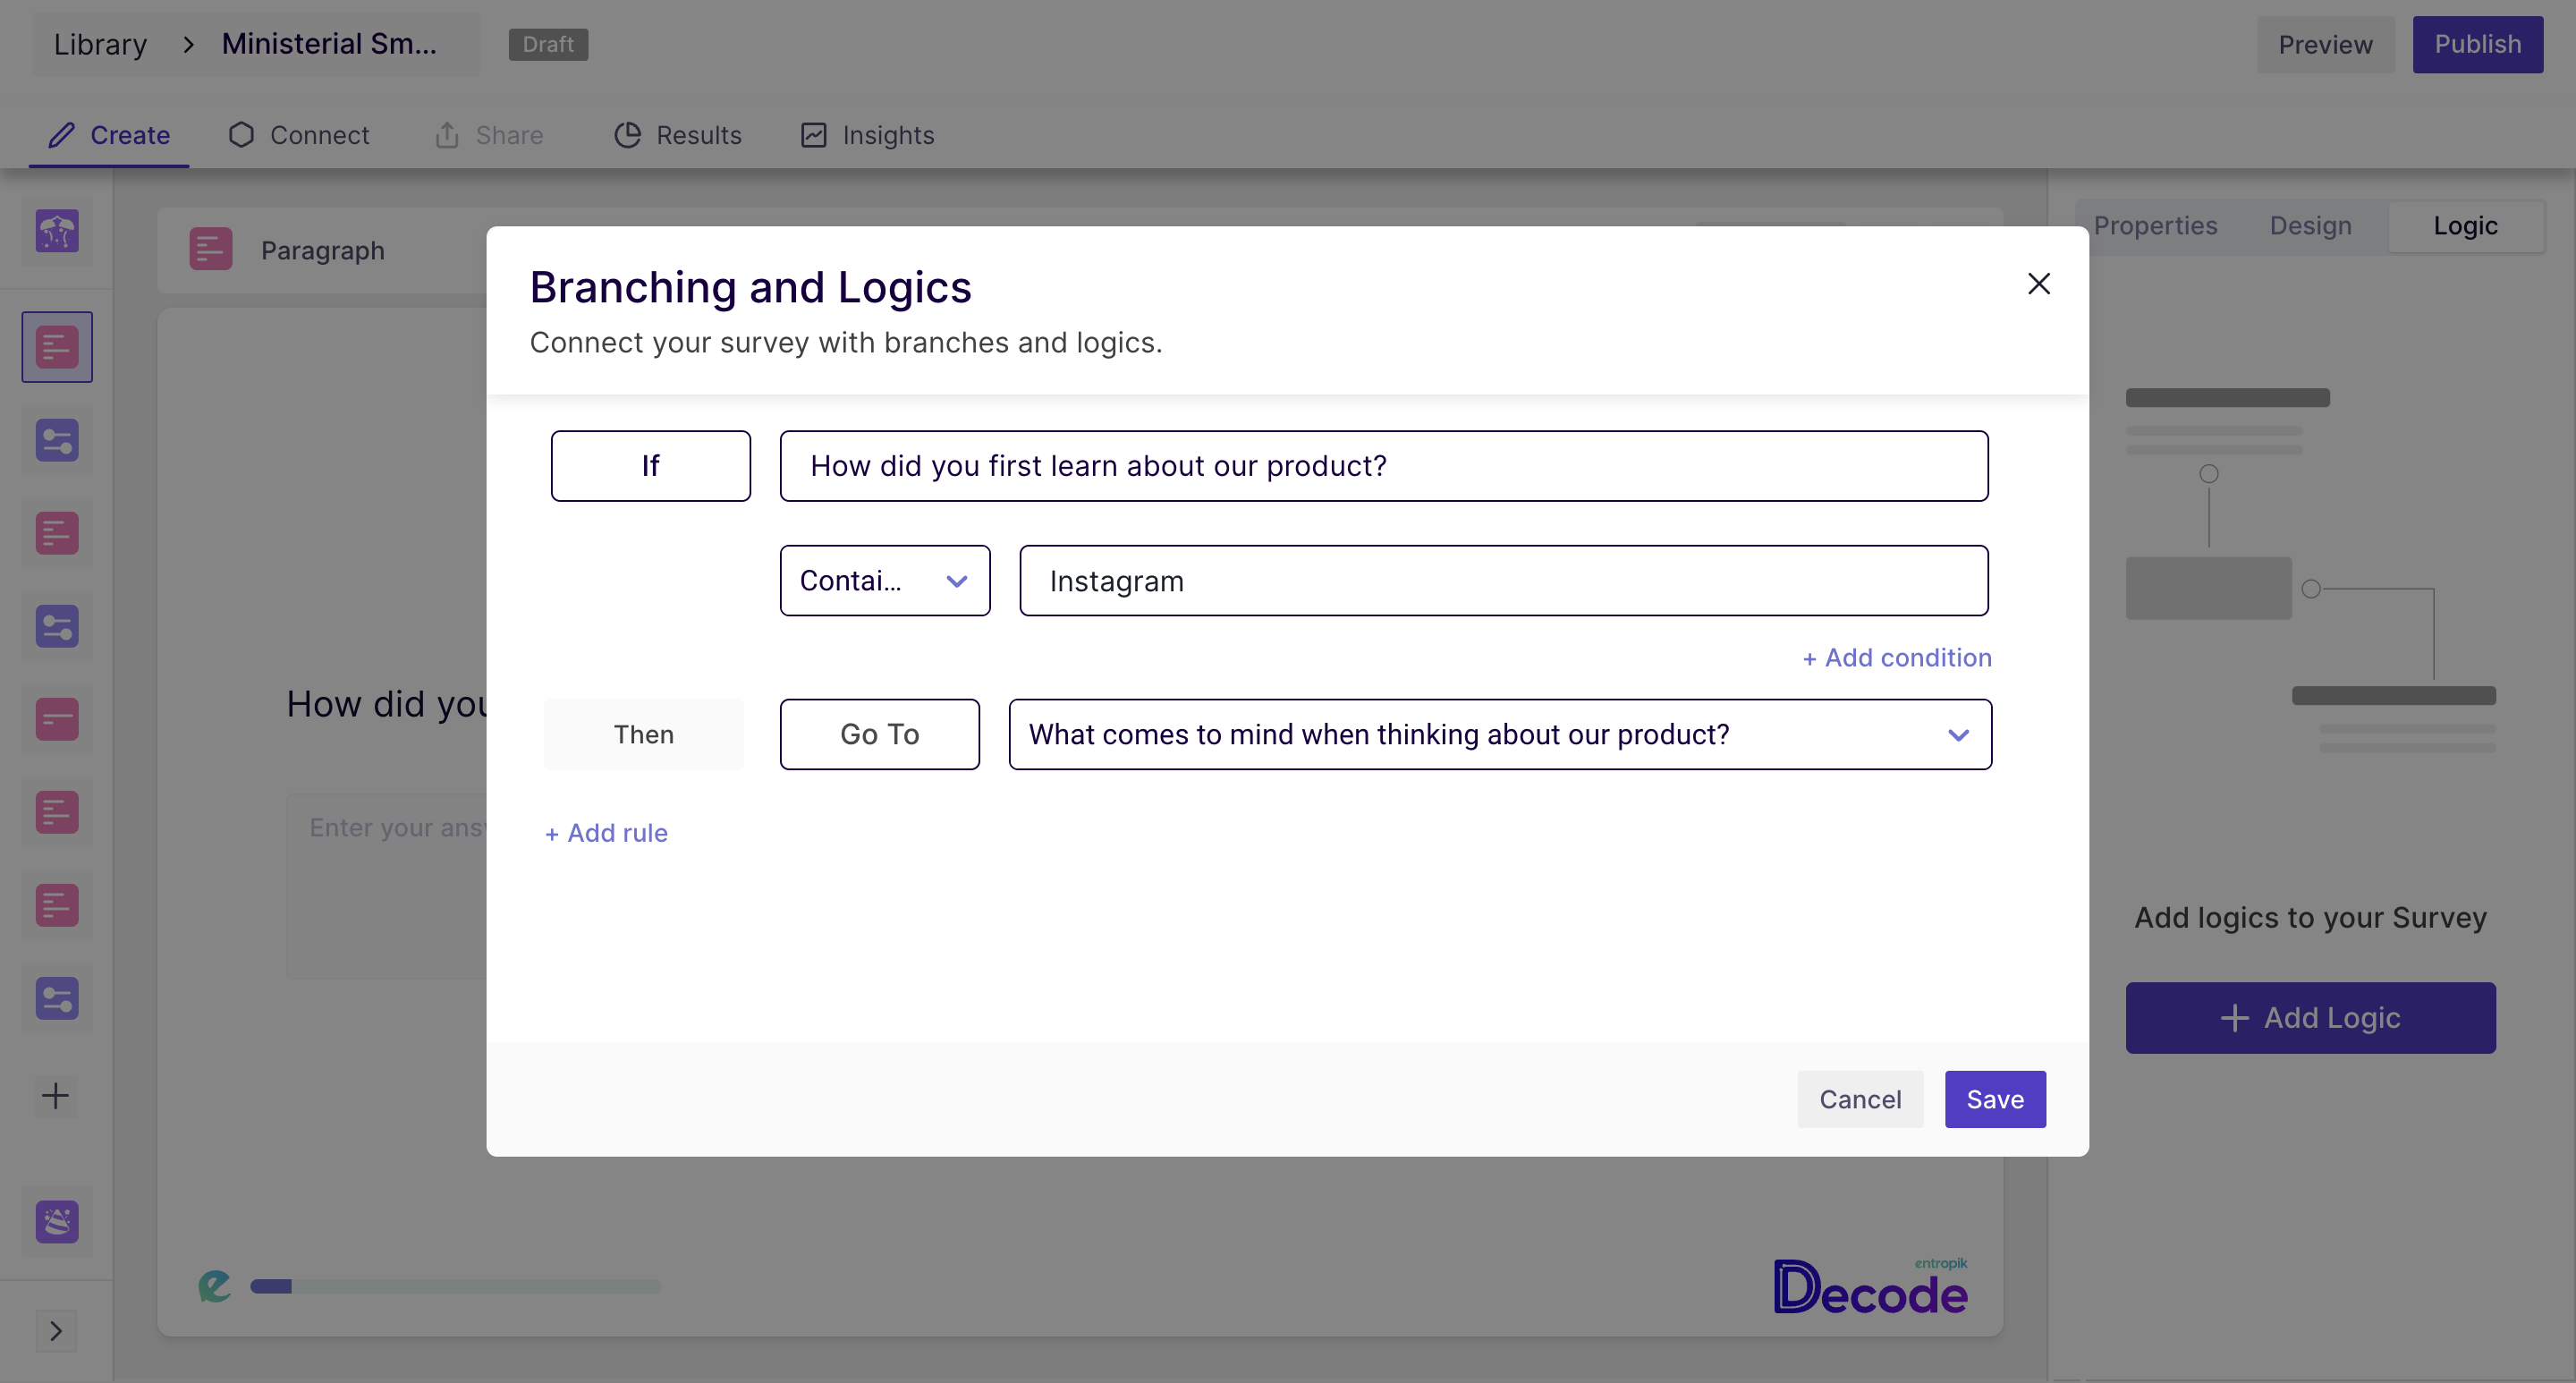Click the plus icon to add a question
The width and height of the screenshot is (2576, 1383).
pos(56,1096)
